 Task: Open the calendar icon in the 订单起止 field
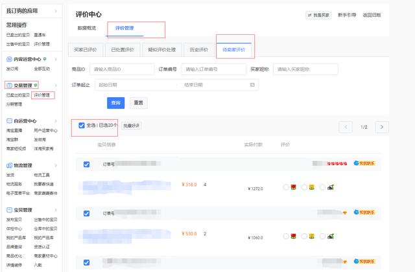(x=252, y=85)
